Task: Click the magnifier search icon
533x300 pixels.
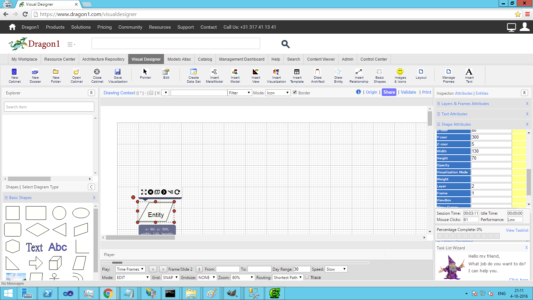Action: 285,44
